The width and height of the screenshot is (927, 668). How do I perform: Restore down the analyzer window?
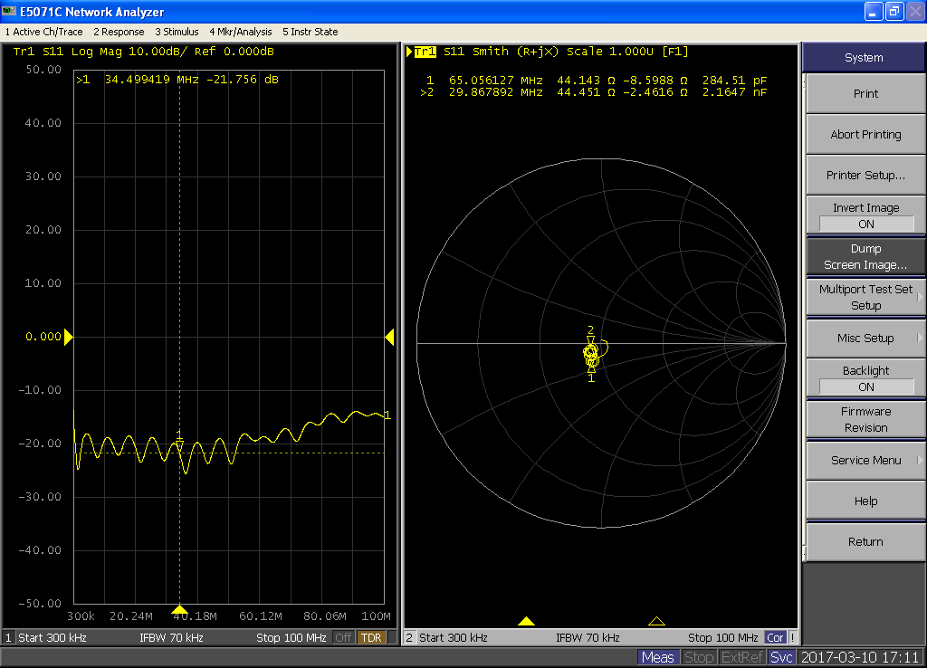point(894,11)
